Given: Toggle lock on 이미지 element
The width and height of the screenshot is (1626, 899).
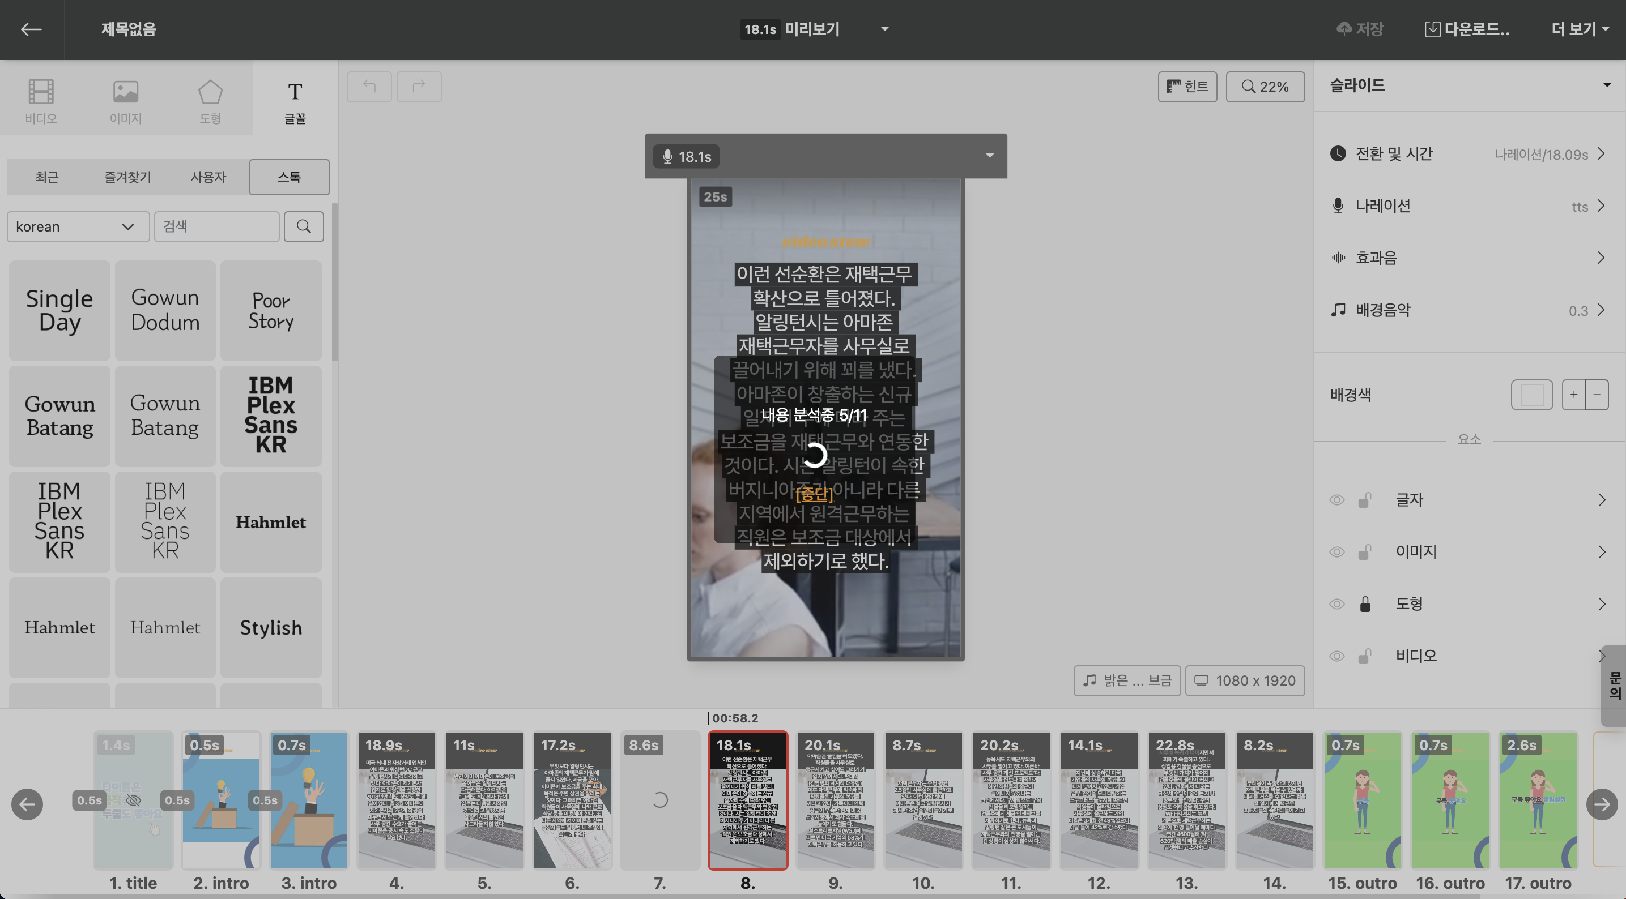Looking at the screenshot, I should click(1365, 552).
